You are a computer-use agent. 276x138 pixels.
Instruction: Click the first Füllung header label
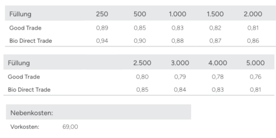pos(20,14)
